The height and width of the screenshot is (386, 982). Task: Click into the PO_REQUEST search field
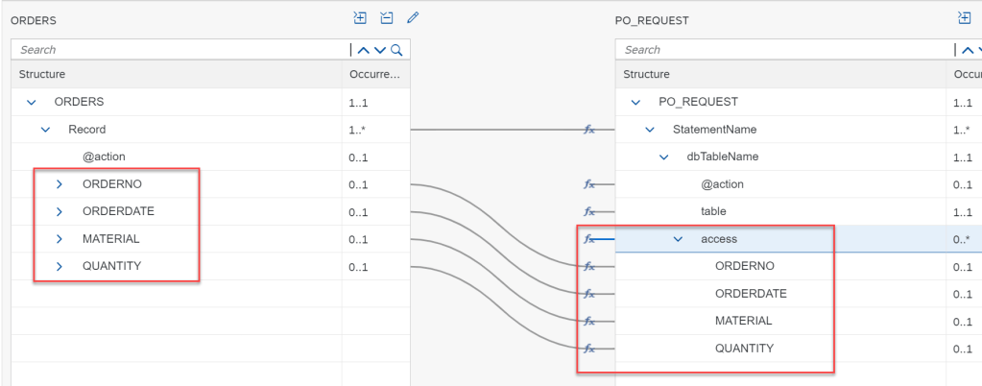(782, 50)
